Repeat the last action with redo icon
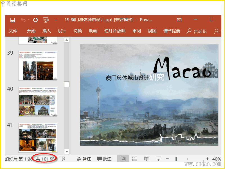The height and width of the screenshot is (169, 225). coord(35,20)
